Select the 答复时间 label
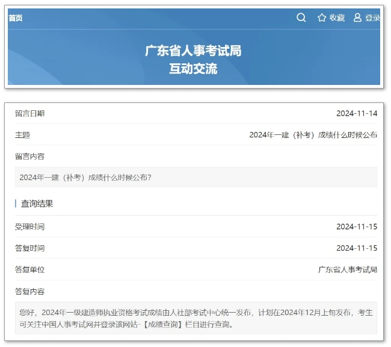 pos(29,248)
